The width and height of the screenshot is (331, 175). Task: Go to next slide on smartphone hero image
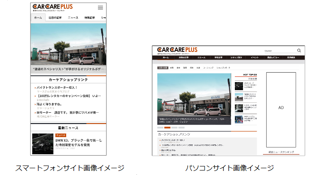103,45
